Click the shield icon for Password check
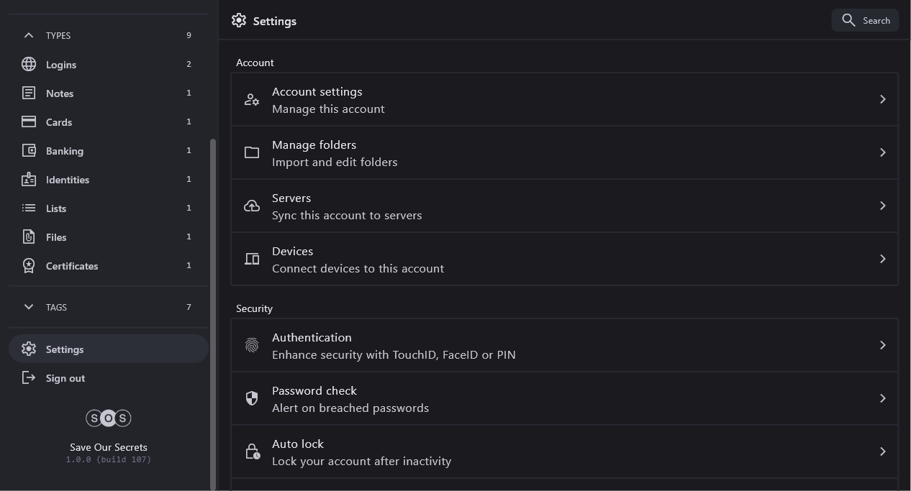Screen dimensions: 911x491 pyautogui.click(x=252, y=398)
